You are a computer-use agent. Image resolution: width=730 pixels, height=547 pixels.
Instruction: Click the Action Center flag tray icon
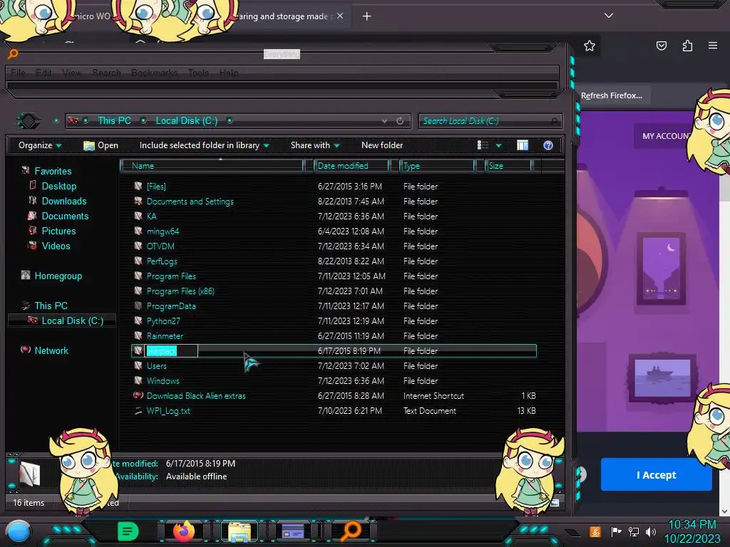pyautogui.click(x=616, y=531)
